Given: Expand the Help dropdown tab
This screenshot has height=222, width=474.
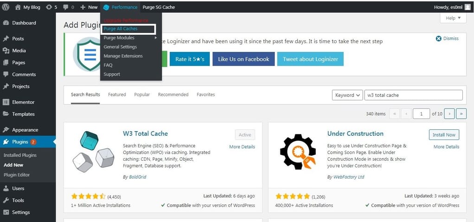Looking at the screenshot, I should 453,18.
